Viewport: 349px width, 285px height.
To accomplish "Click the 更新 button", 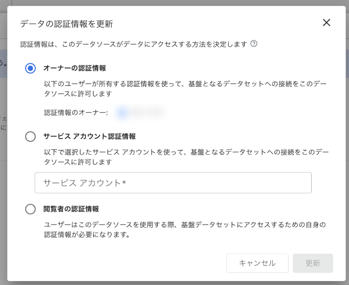I will (313, 263).
